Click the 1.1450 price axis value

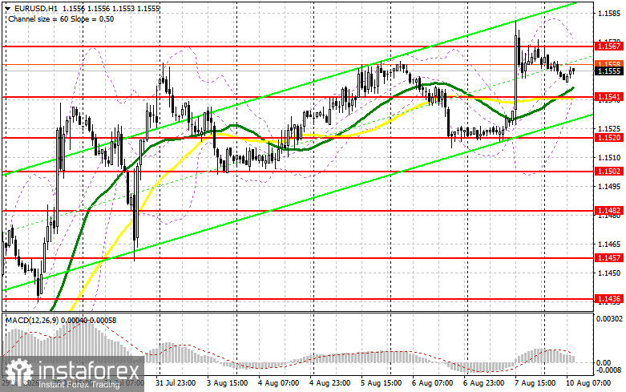(609, 273)
